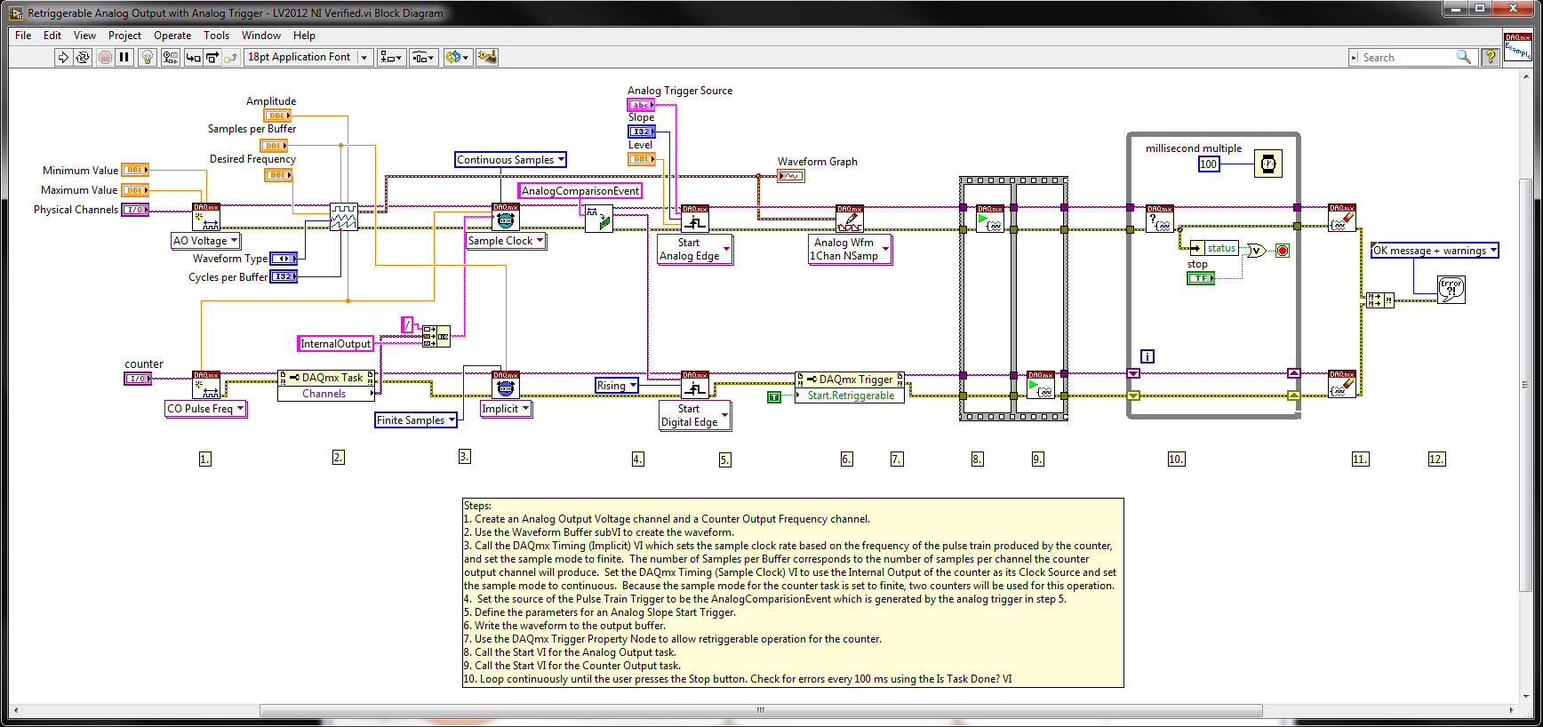Open the 18pt Application Font dropdown
Viewport: 1543px width, 727px height.
[308, 57]
